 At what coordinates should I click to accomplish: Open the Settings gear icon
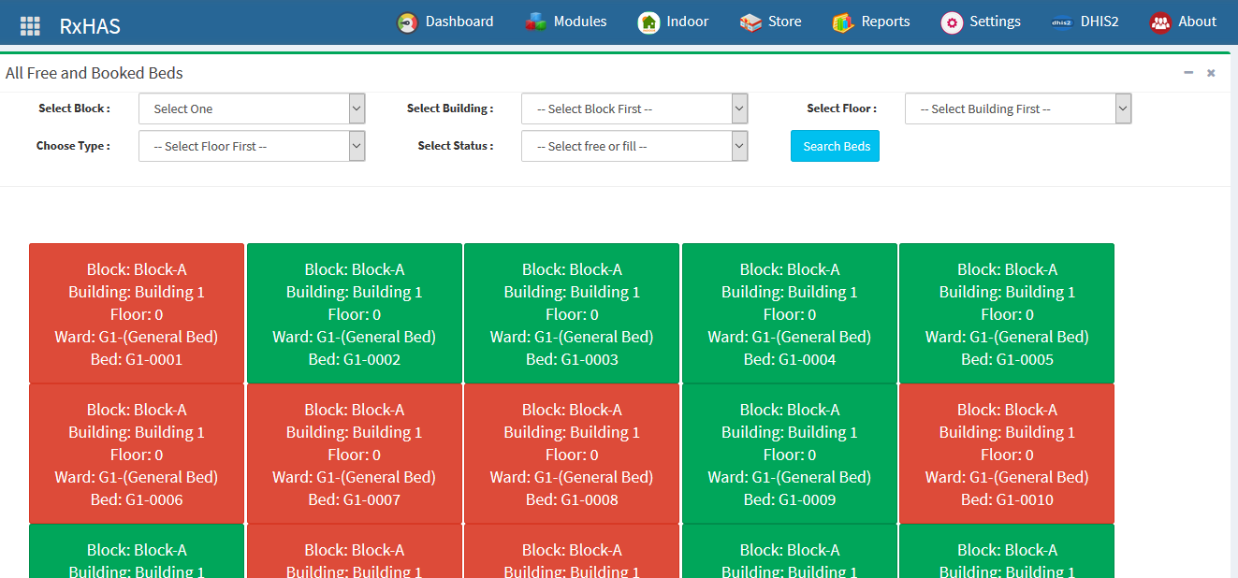952,22
